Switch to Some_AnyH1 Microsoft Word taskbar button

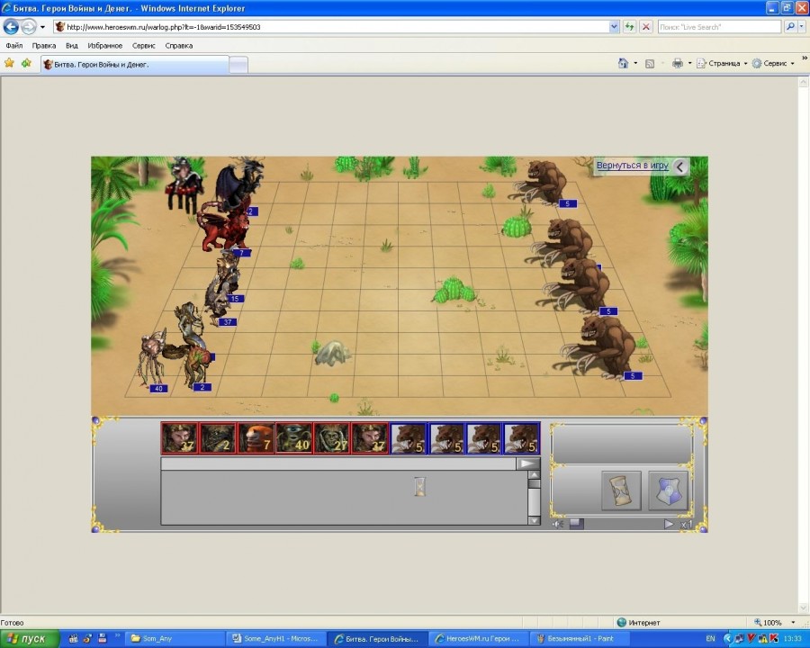(276, 639)
